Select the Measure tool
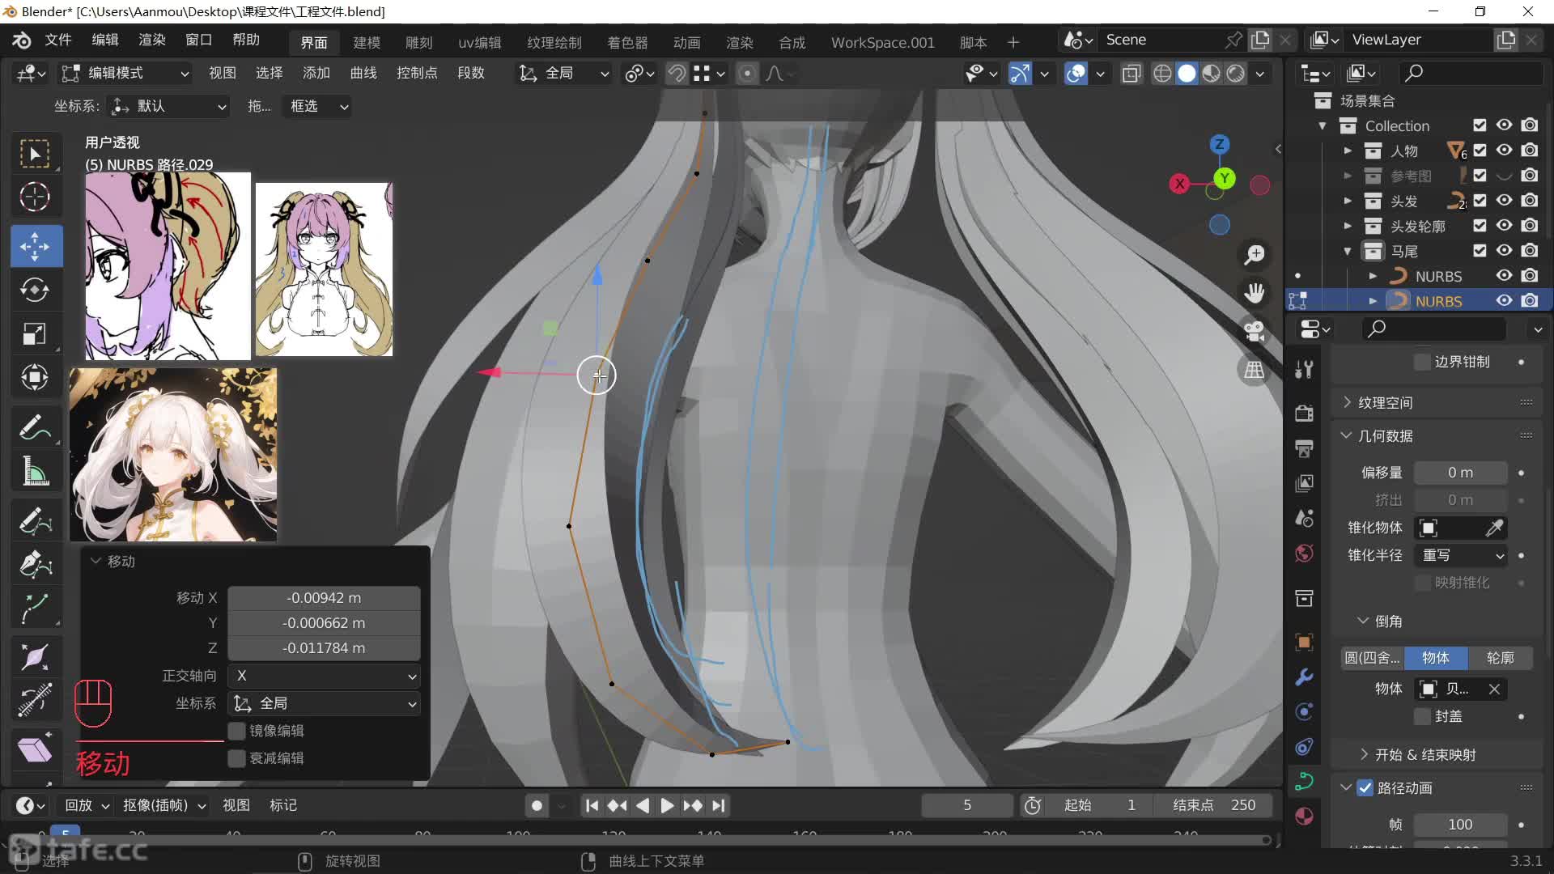This screenshot has height=874, width=1554. tap(35, 471)
